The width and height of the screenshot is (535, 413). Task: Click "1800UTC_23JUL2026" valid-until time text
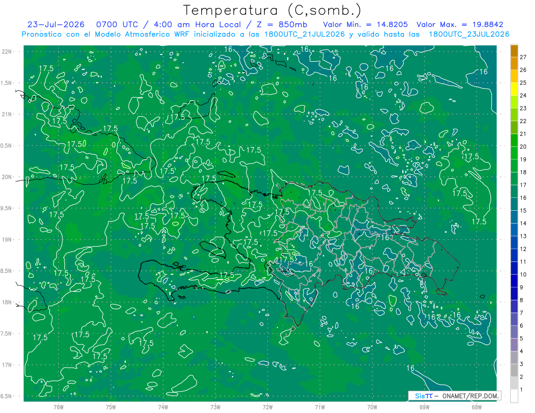(469, 34)
